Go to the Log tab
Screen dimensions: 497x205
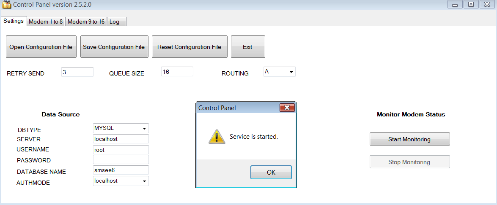tap(115, 22)
